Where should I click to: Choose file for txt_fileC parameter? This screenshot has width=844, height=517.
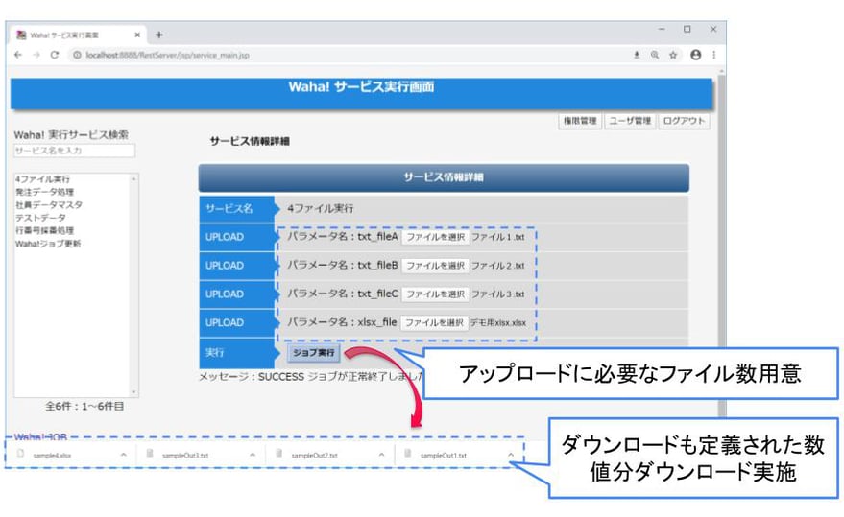(x=436, y=294)
